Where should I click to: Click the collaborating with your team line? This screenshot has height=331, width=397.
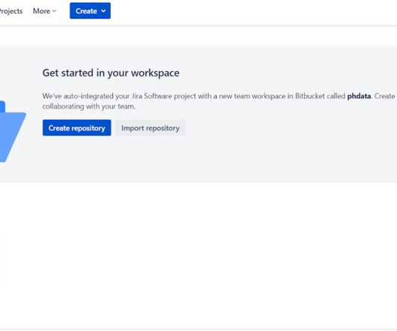click(89, 106)
